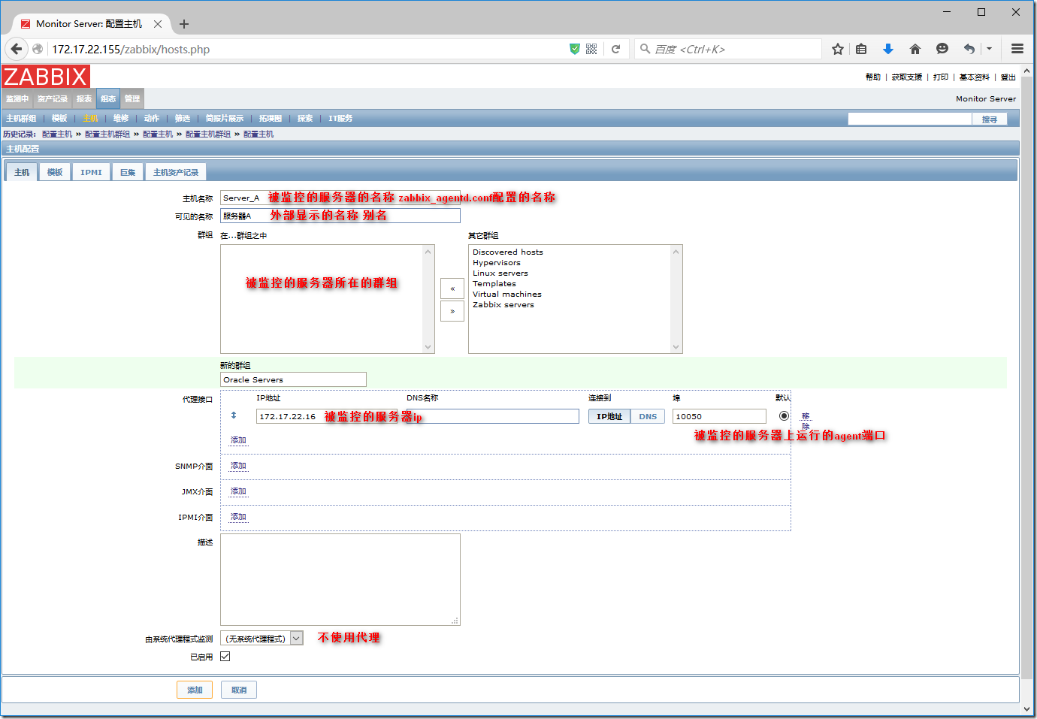Image resolution: width=1037 pixels, height=719 pixels.
Task: Open dropdown arrow next to undo icon
Action: pos(989,49)
